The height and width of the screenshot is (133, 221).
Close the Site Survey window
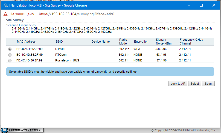tap(214, 5)
